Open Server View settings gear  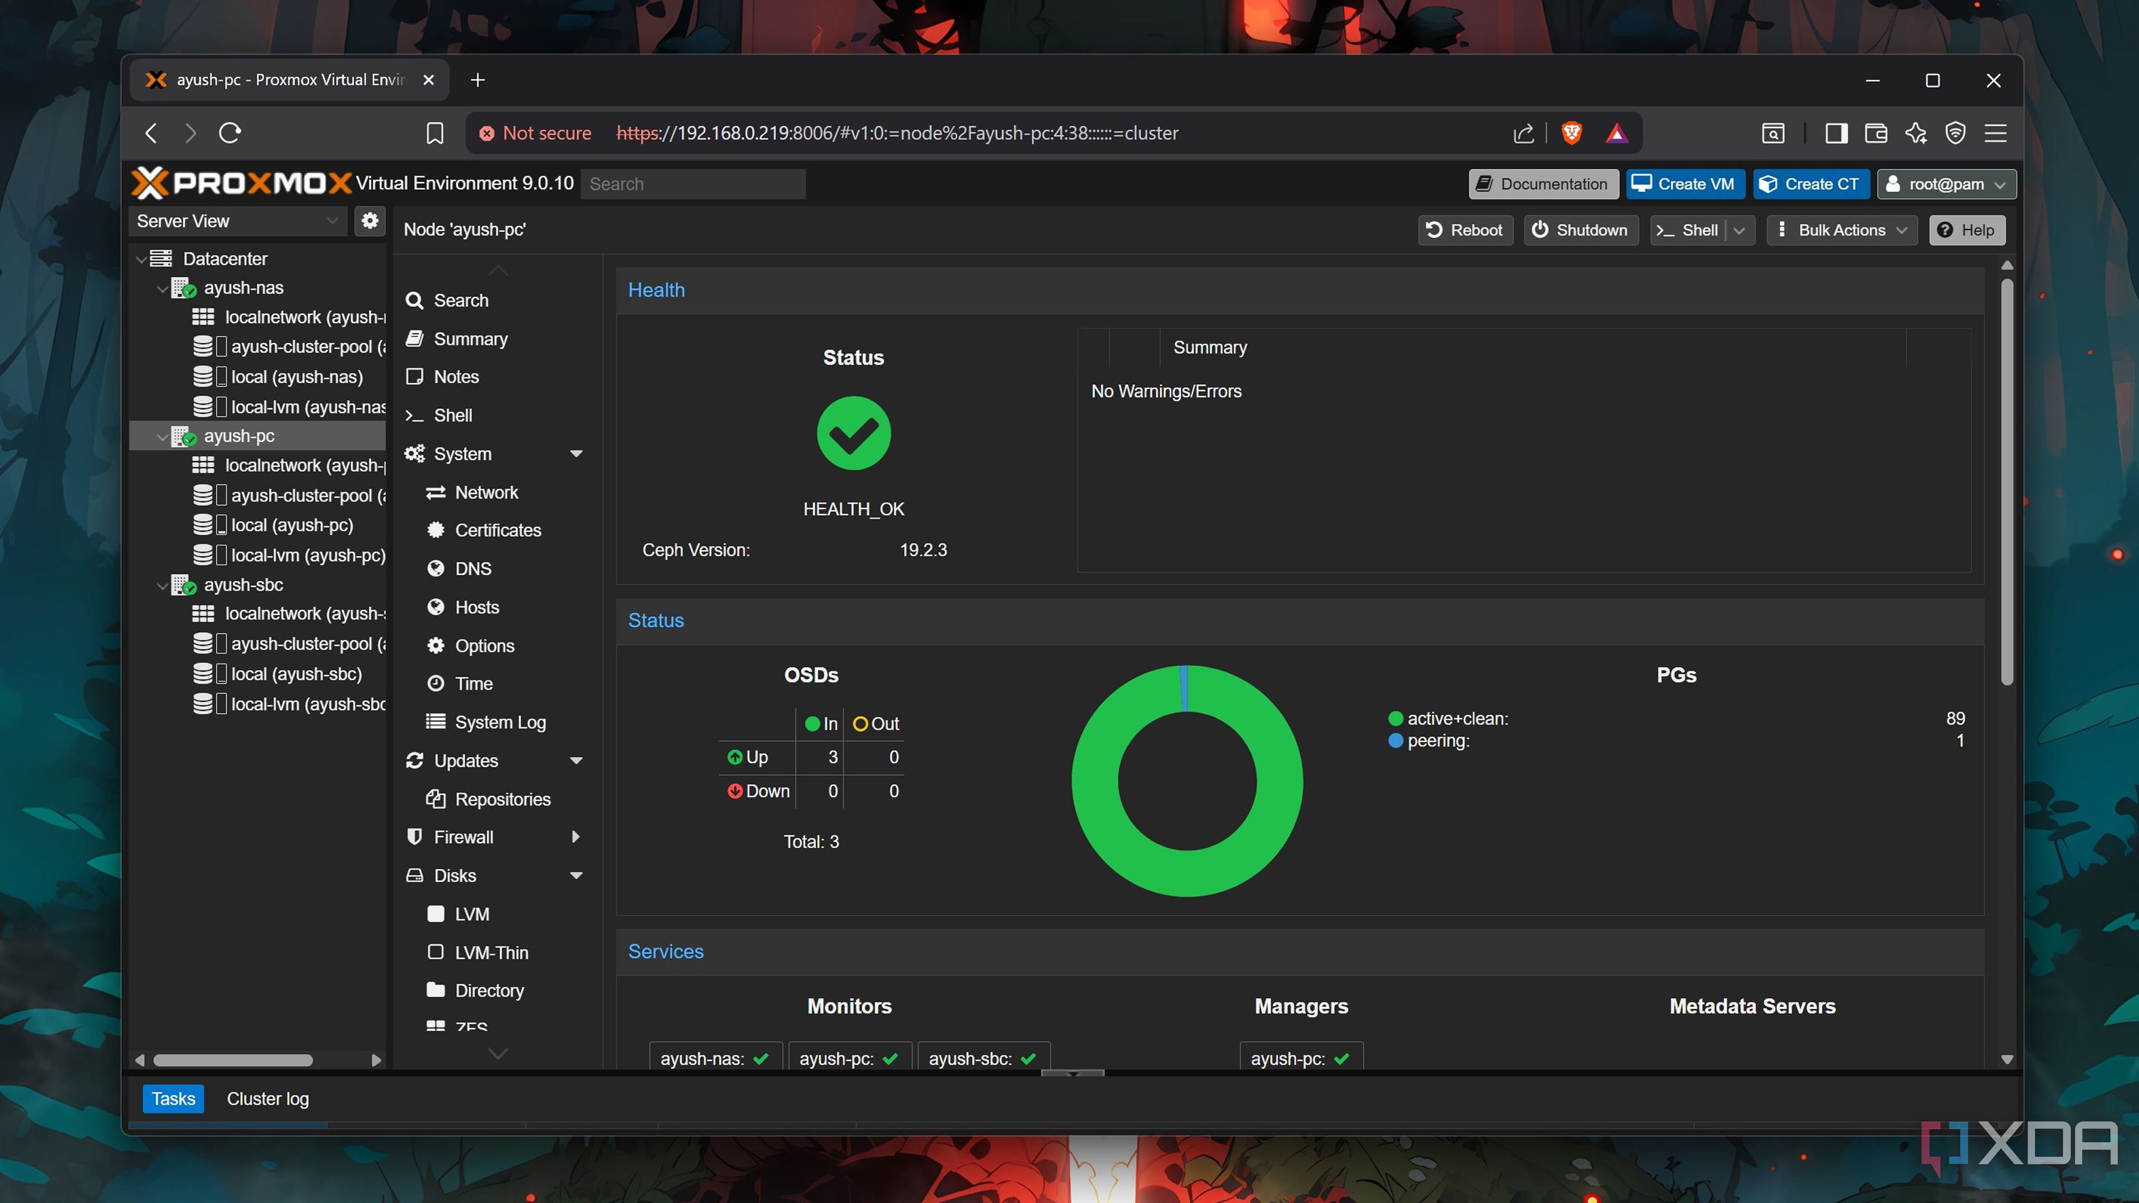tap(370, 221)
